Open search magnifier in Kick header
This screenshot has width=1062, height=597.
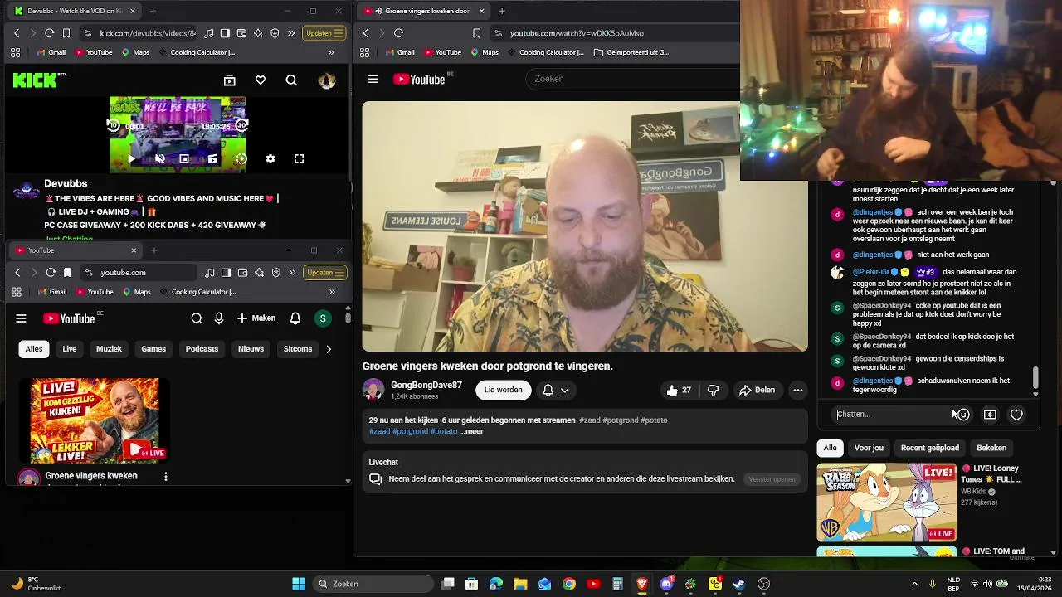click(291, 80)
